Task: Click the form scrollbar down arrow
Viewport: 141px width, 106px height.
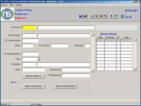Action: click(93, 71)
